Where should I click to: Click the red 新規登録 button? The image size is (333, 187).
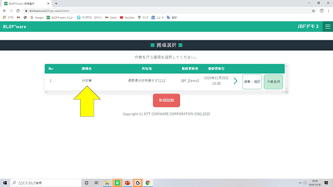pos(166,100)
